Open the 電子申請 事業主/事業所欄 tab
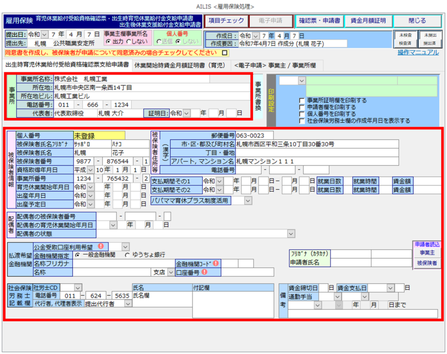The image size is (447, 354). (x=275, y=65)
